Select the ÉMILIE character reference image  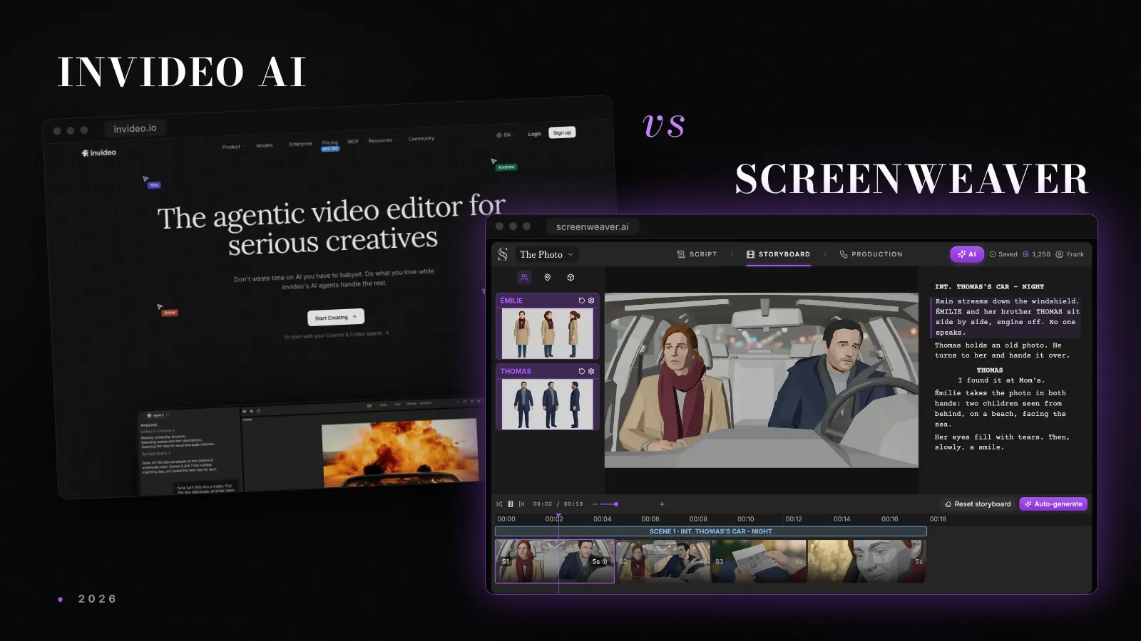(547, 333)
